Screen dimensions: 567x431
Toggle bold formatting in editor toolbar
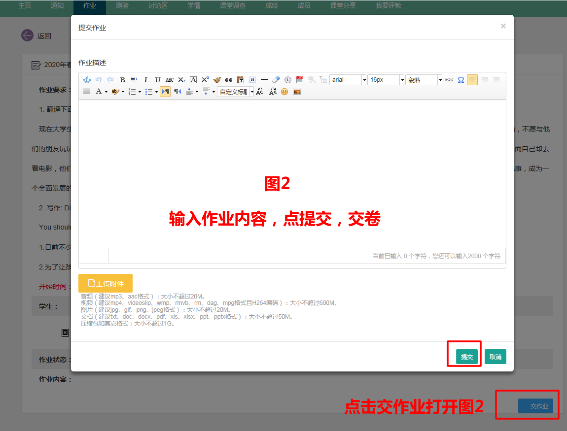click(122, 80)
